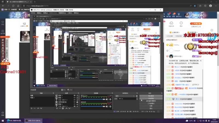The height and width of the screenshot is (123, 219).
Task: Open the 视图(V) menu in OBS
Action: tap(45, 13)
